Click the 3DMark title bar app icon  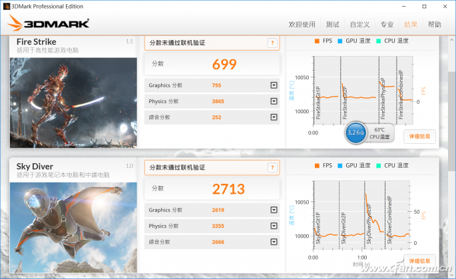pos(6,6)
